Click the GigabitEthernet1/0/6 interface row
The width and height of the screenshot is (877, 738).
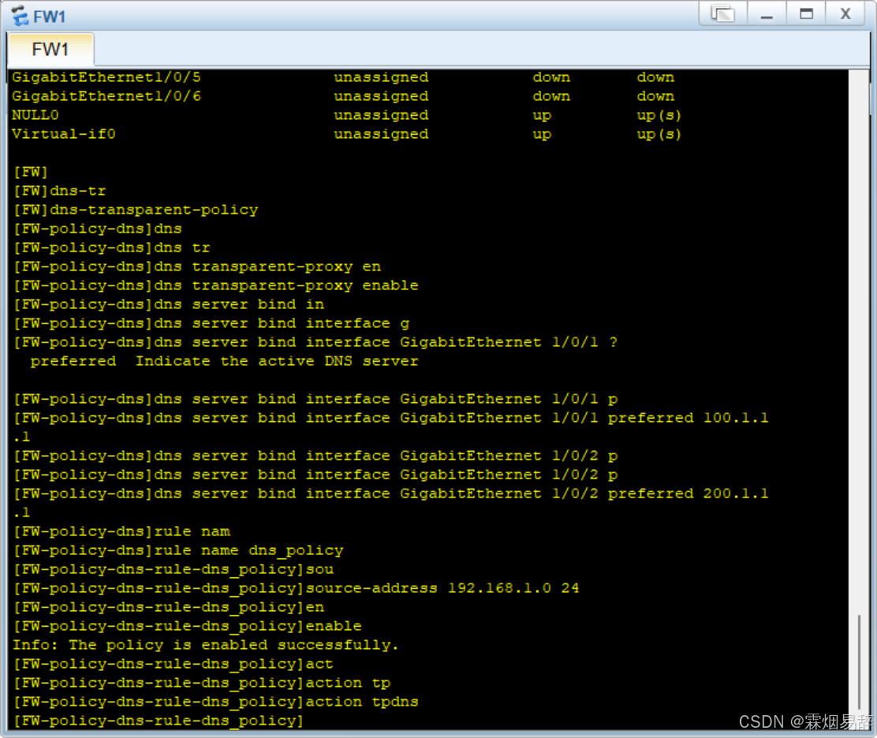point(343,96)
